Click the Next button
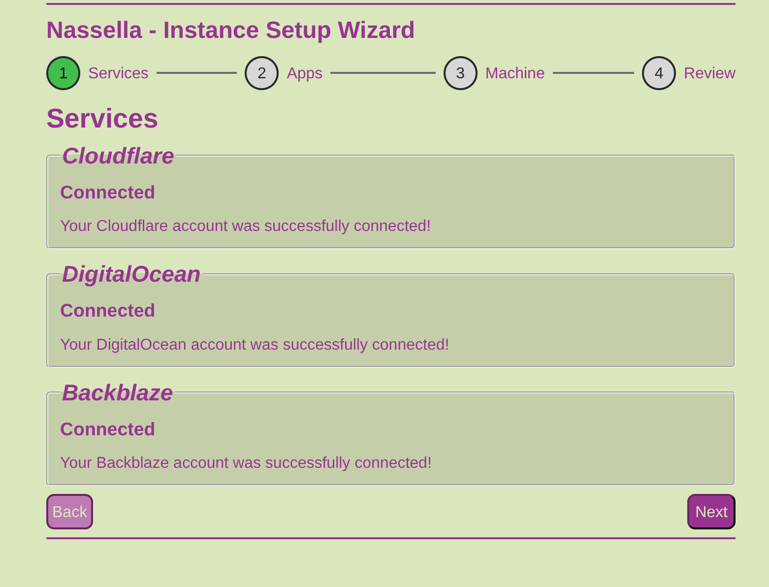Image resolution: width=769 pixels, height=587 pixels. (711, 512)
